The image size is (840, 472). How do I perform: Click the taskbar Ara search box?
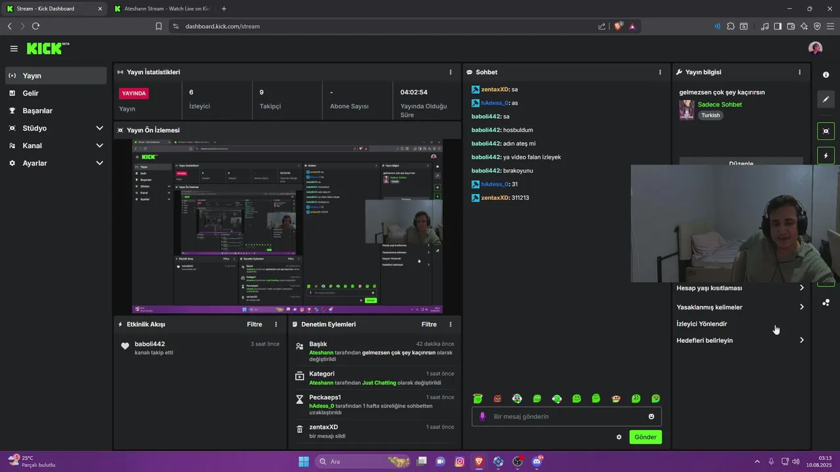click(x=363, y=462)
